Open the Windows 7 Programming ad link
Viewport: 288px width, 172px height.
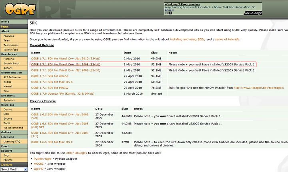(182, 4)
